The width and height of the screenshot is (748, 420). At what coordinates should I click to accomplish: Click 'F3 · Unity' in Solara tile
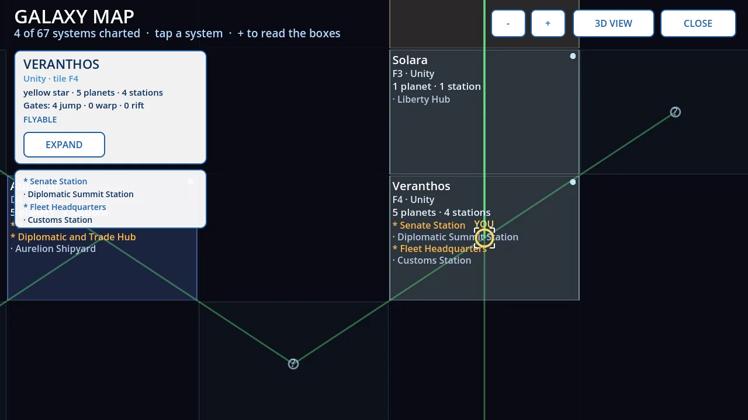click(x=413, y=73)
